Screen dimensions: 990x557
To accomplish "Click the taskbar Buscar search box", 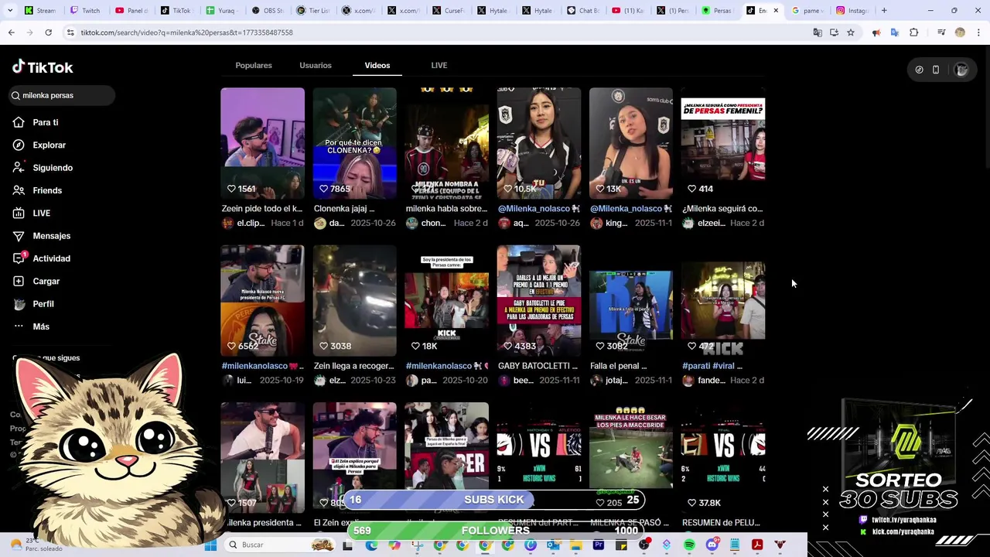I will pos(282,545).
